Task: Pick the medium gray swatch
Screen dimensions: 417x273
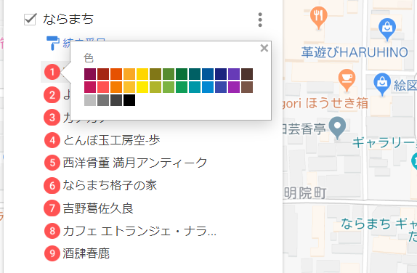Action: coord(103,100)
